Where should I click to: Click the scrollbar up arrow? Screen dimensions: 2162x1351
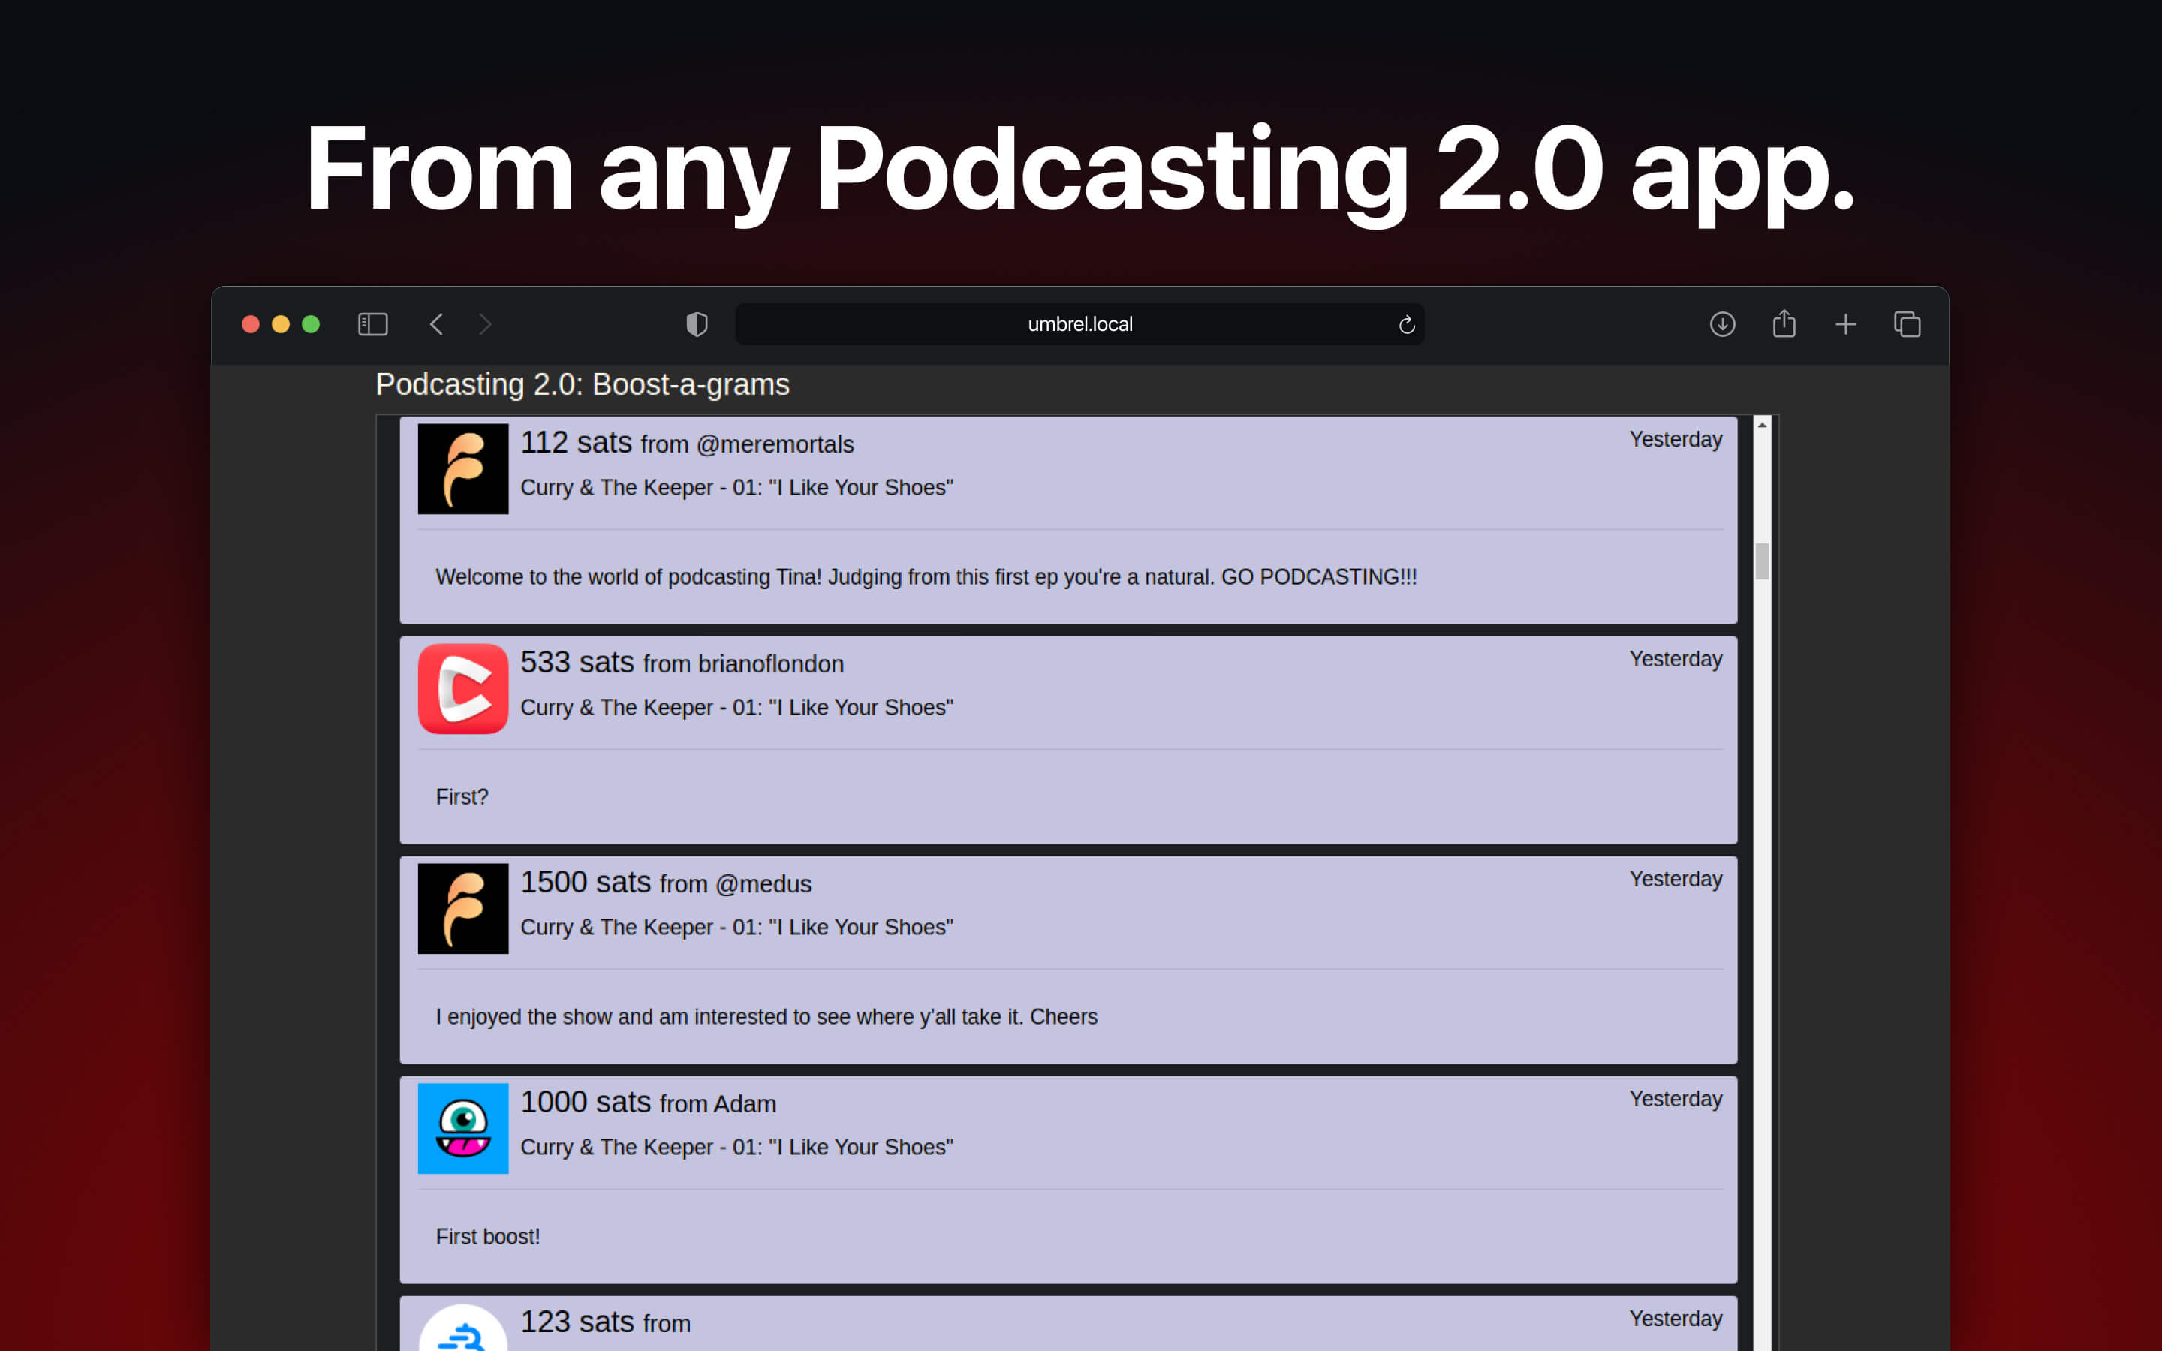click(x=1762, y=426)
